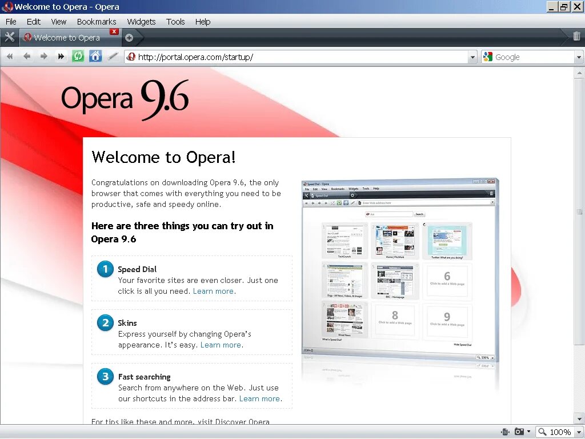The height and width of the screenshot is (439, 585).
Task: Click the Discover Opera link text
Action: [x=242, y=421]
